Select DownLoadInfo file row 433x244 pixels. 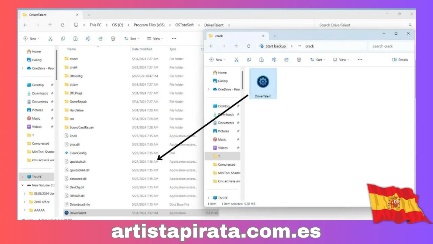(x=134, y=204)
